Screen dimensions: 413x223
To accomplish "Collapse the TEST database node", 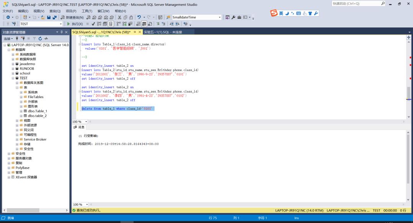I will click(x=13, y=78).
